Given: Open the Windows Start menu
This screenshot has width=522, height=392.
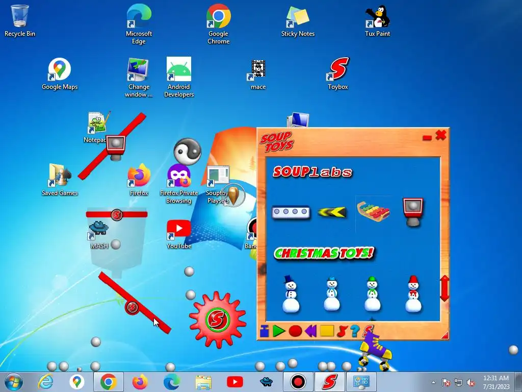Looking at the screenshot, I should (x=14, y=382).
